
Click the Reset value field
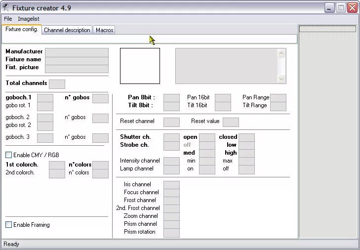(x=231, y=122)
